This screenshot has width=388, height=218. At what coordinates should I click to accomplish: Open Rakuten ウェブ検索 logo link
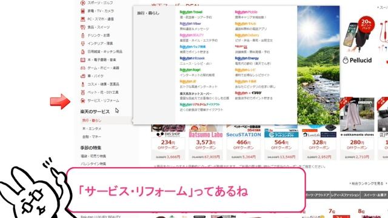[193, 47]
